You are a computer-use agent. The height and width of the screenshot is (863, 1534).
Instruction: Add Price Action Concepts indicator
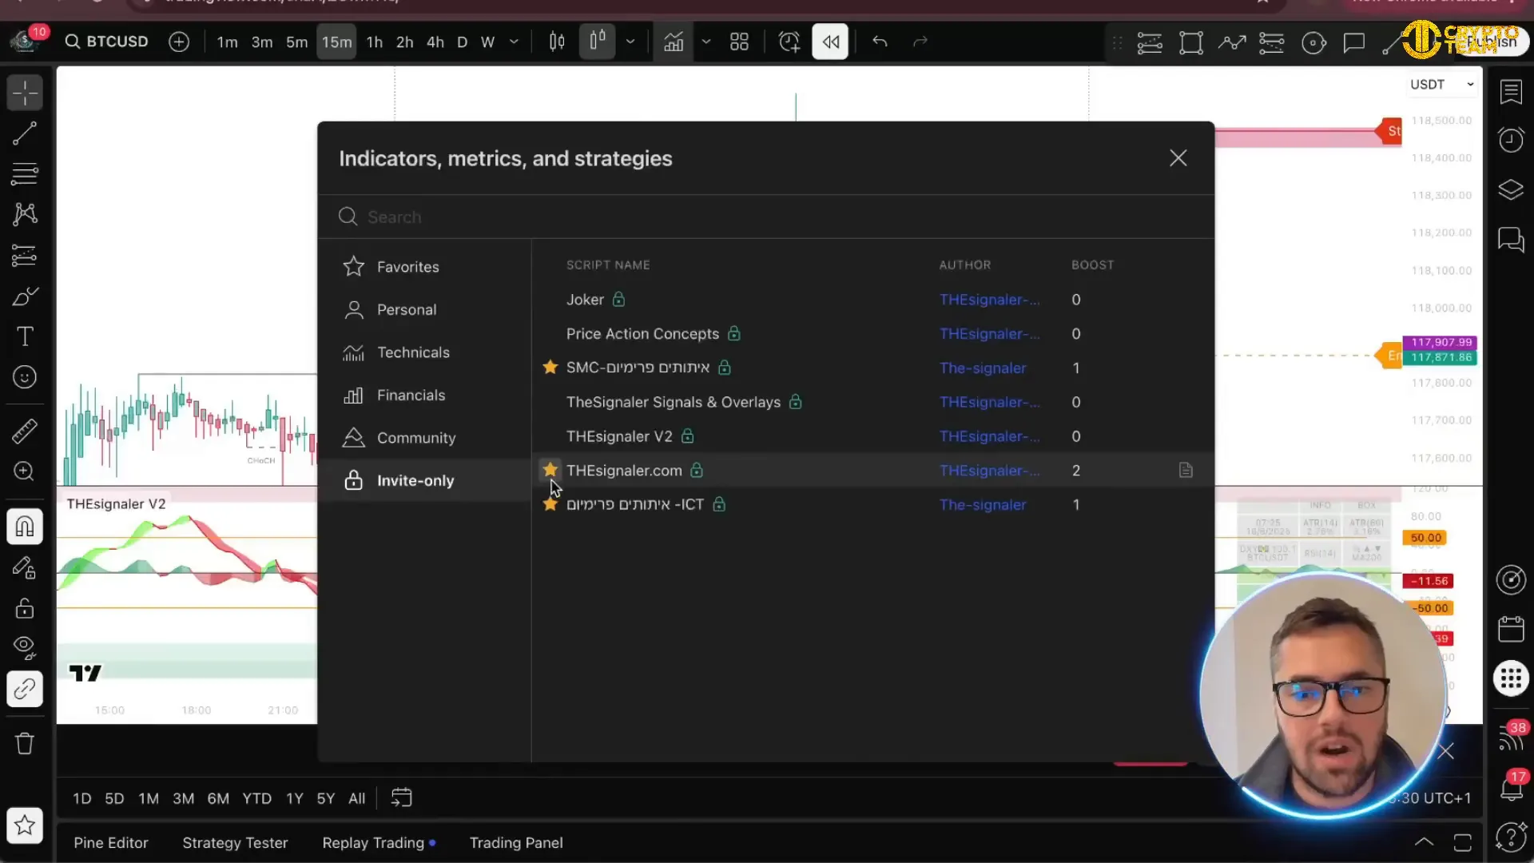click(872, 334)
